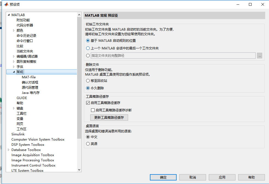Open 当前文件夹 preferences
Image resolution: width=269 pixels, height=184 pixels.
coord(25,51)
